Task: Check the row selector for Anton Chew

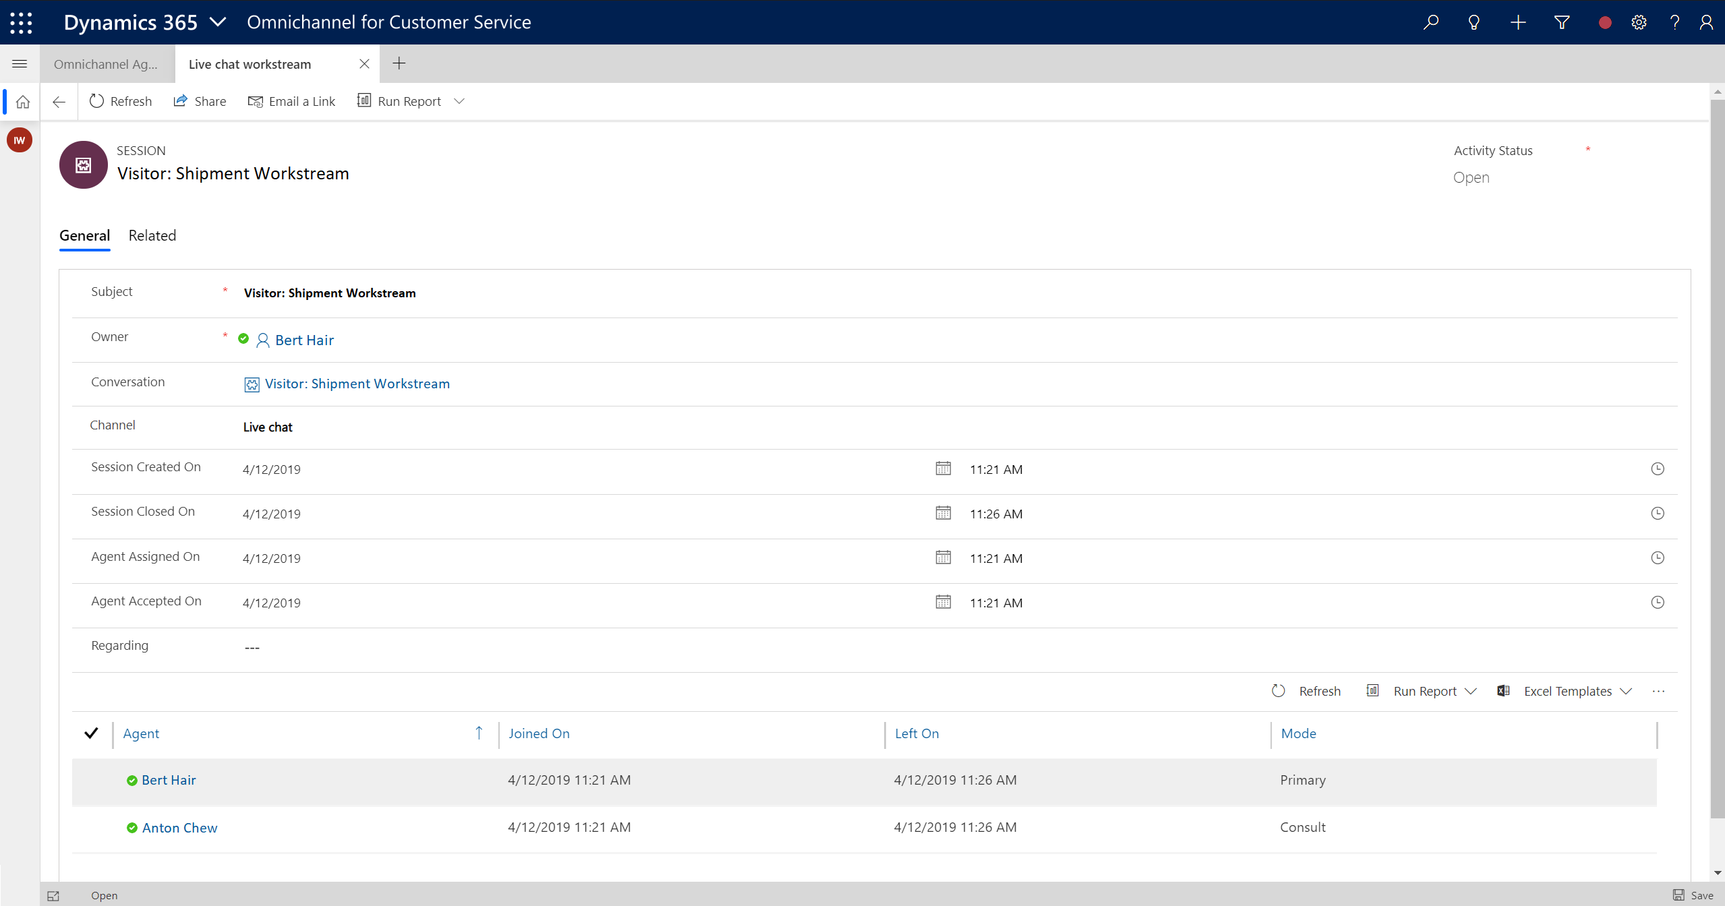Action: point(91,826)
